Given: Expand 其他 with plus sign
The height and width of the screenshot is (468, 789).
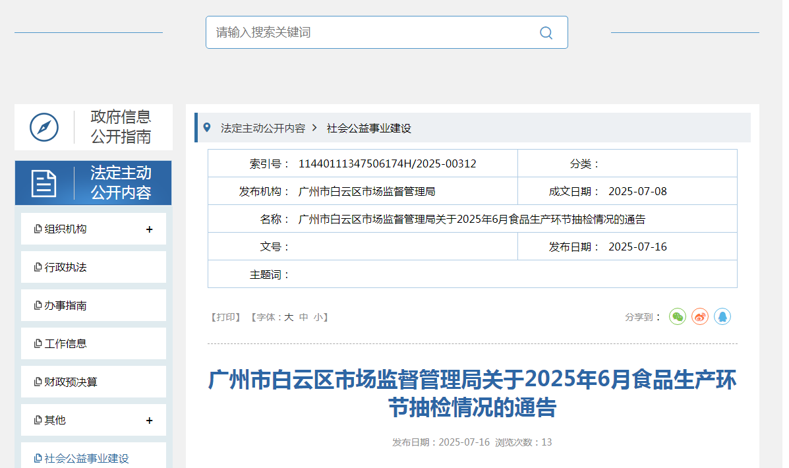Looking at the screenshot, I should point(149,421).
